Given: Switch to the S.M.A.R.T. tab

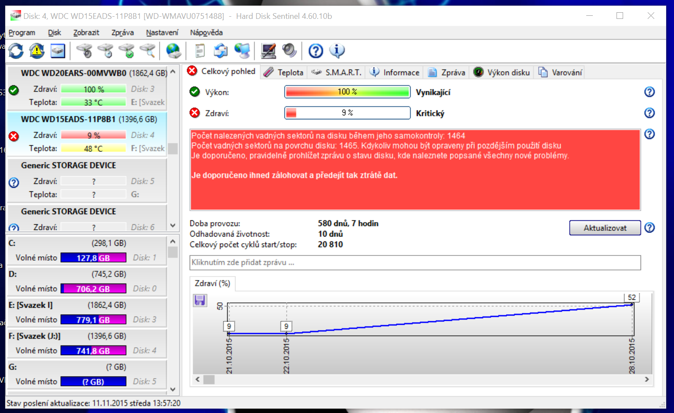Looking at the screenshot, I should tap(337, 72).
